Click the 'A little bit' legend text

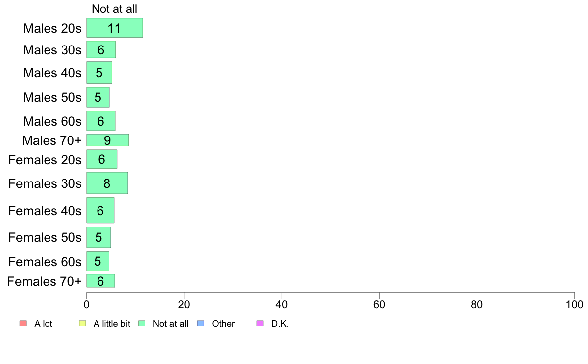(x=112, y=324)
